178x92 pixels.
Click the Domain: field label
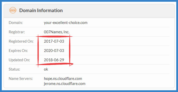click(x=16, y=23)
